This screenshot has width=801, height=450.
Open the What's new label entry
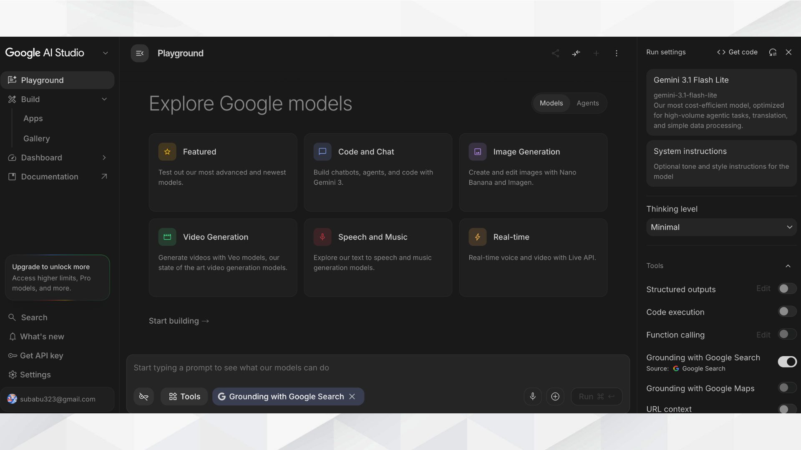tap(42, 337)
